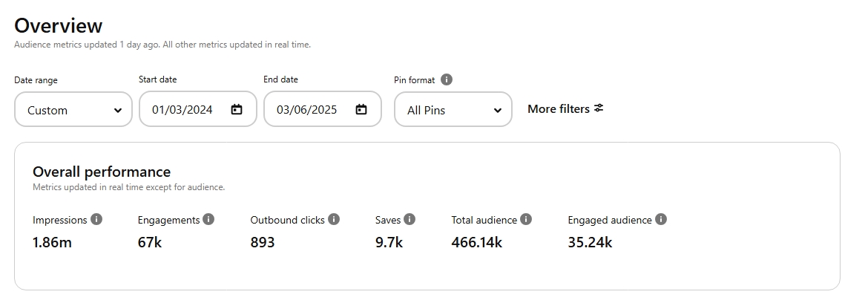Click the filter sliders icon after More filters
Viewport: 842px width, 306px height.
click(x=599, y=108)
